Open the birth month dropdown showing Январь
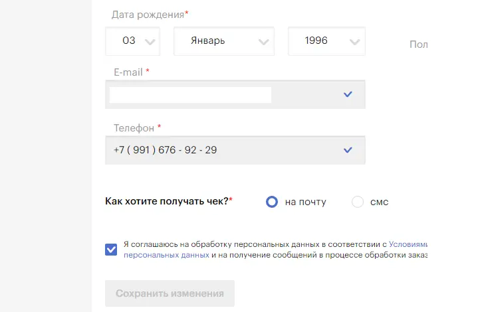The width and height of the screenshot is (480, 312). coord(224,41)
